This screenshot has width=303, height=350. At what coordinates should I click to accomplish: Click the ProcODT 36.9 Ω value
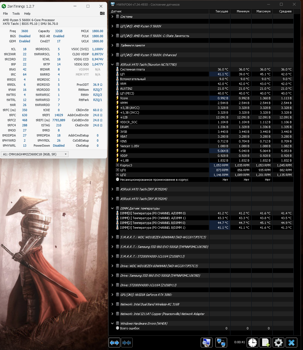point(98,85)
